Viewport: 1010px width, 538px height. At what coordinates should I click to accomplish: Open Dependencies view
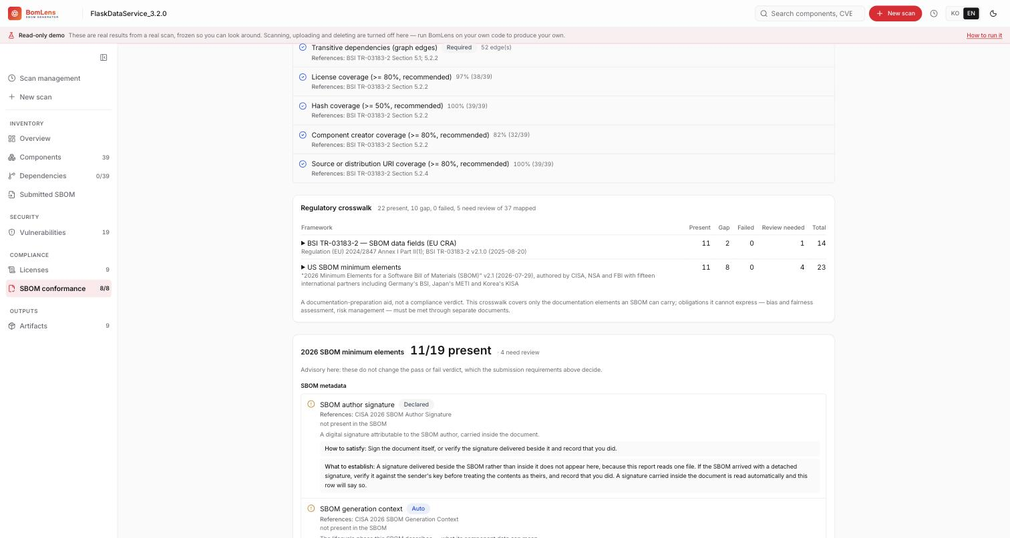coord(59,176)
